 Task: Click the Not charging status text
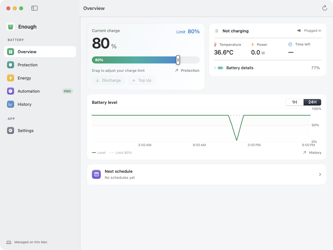[236, 31]
